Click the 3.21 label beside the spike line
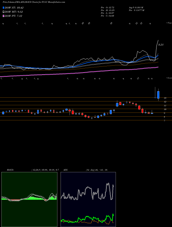Viewport: 172px width, 227px height. [161, 45]
